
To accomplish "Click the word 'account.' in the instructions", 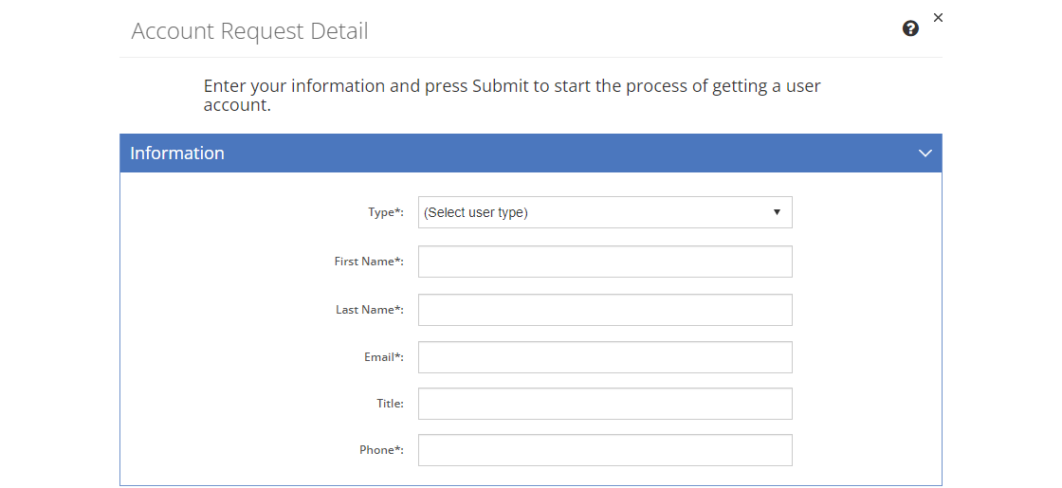I will click(x=237, y=105).
